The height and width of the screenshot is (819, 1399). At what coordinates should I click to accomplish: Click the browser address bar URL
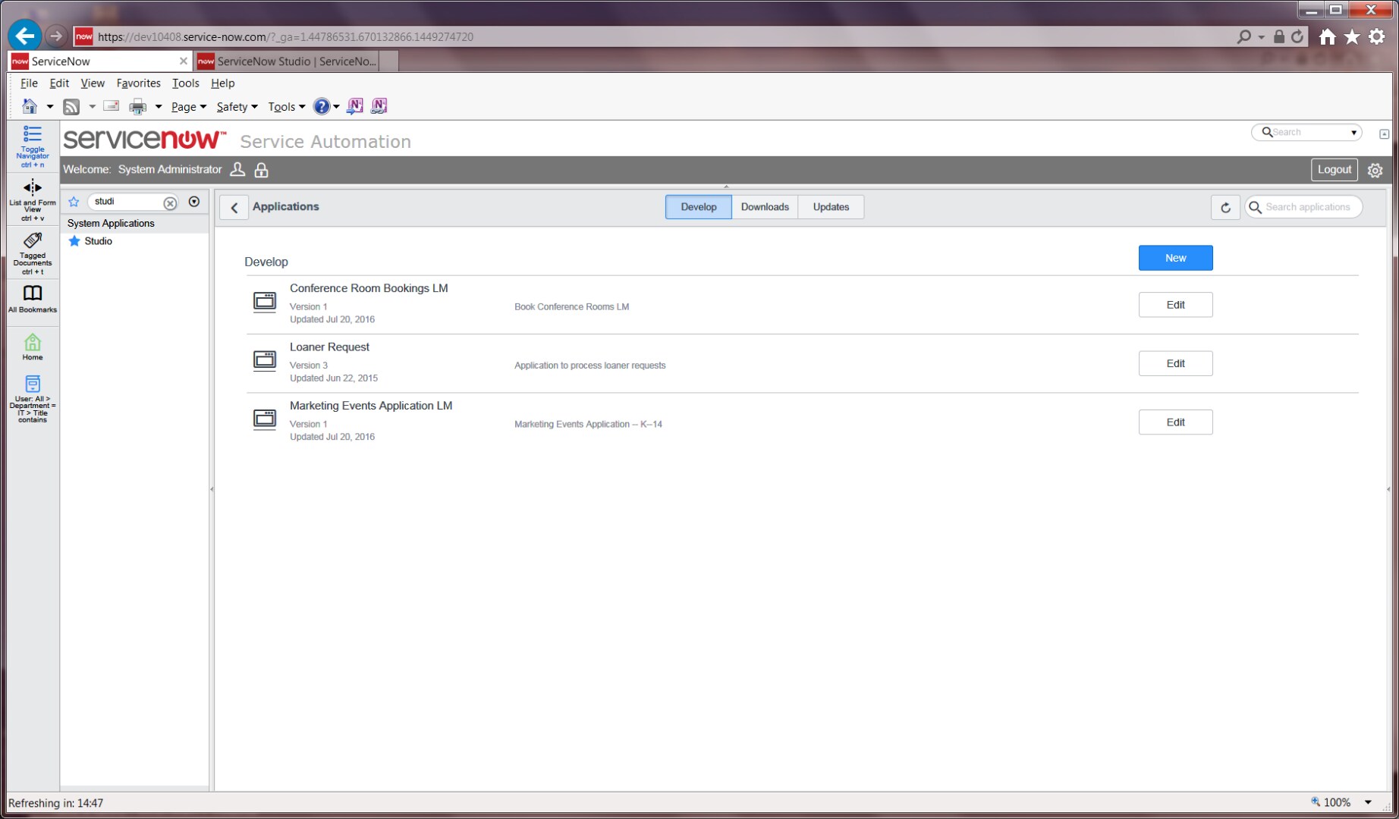285,36
